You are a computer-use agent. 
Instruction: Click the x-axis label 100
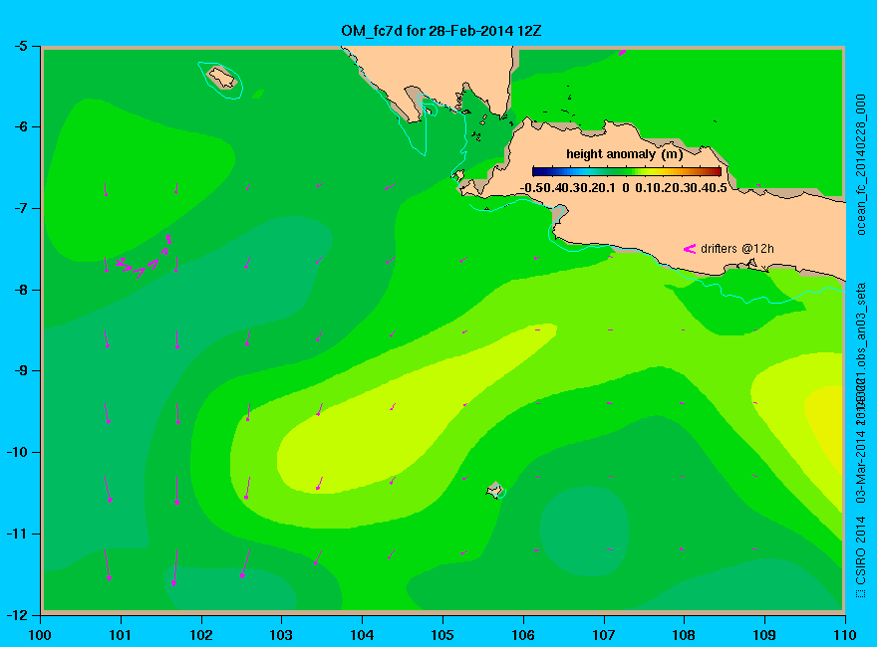tap(40, 635)
